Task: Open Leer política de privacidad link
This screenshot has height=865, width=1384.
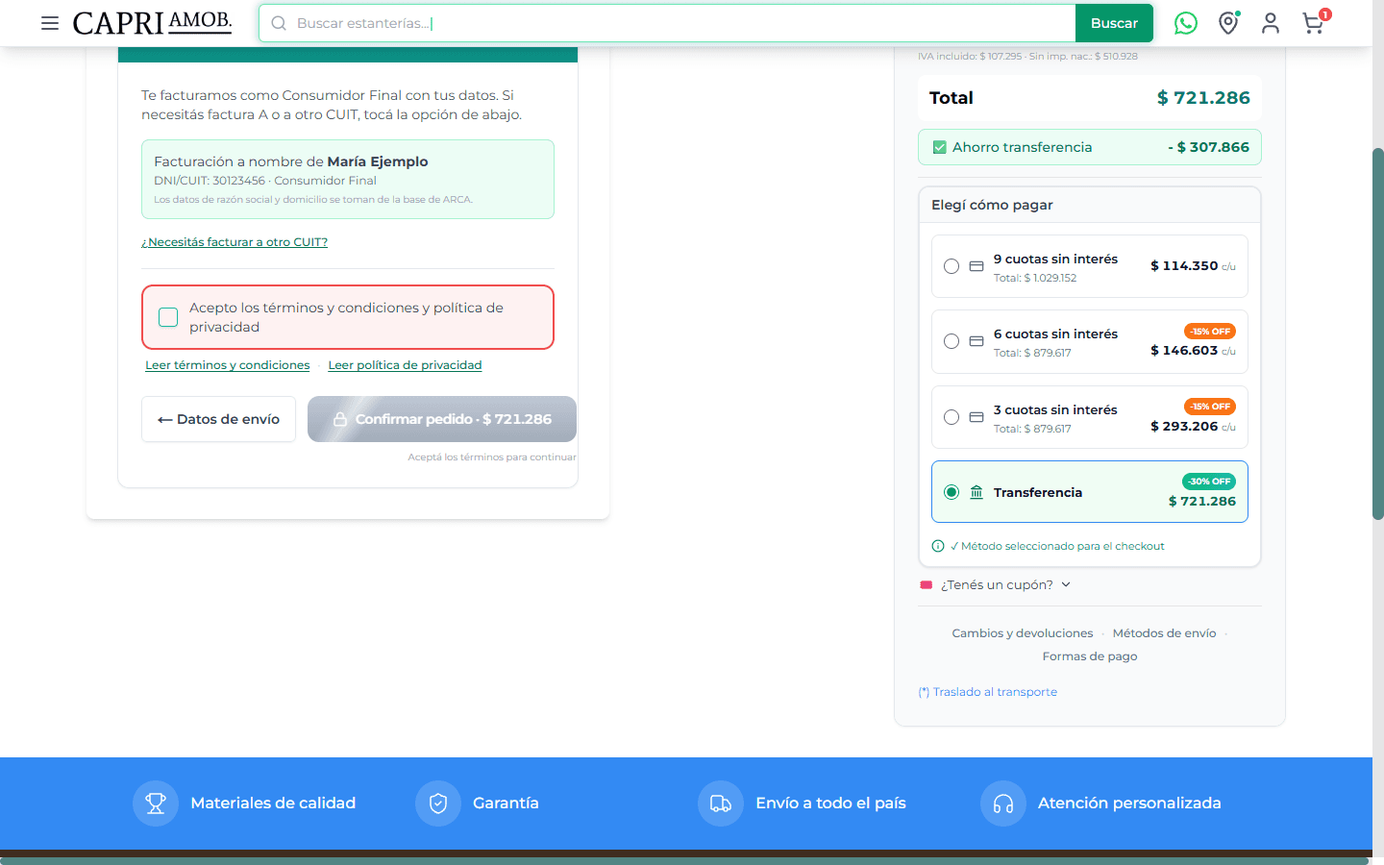Action: point(405,365)
